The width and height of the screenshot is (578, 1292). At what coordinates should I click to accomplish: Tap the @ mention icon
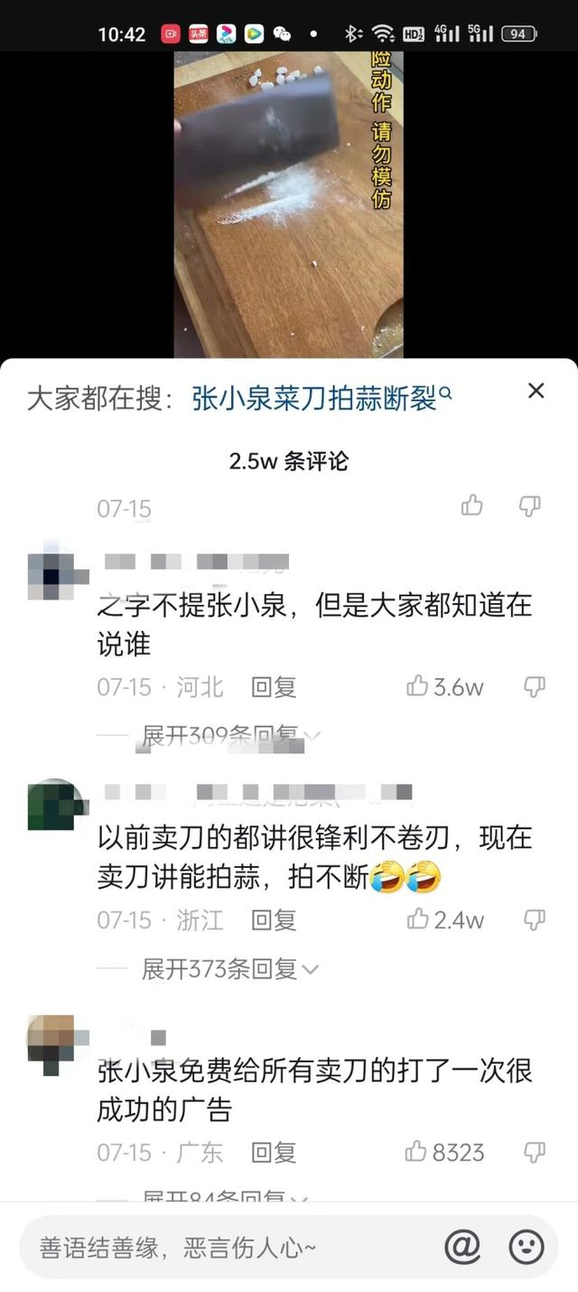click(462, 1248)
